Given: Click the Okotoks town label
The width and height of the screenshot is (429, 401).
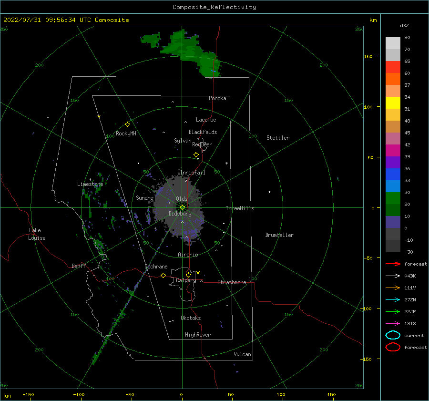Looking at the screenshot, I should pos(191,318).
